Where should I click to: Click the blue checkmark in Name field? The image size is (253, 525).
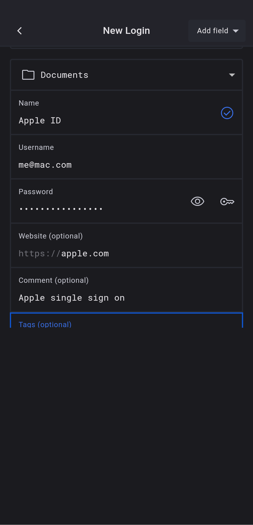[x=227, y=113]
